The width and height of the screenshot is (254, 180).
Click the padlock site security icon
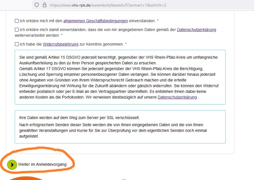(45, 5)
